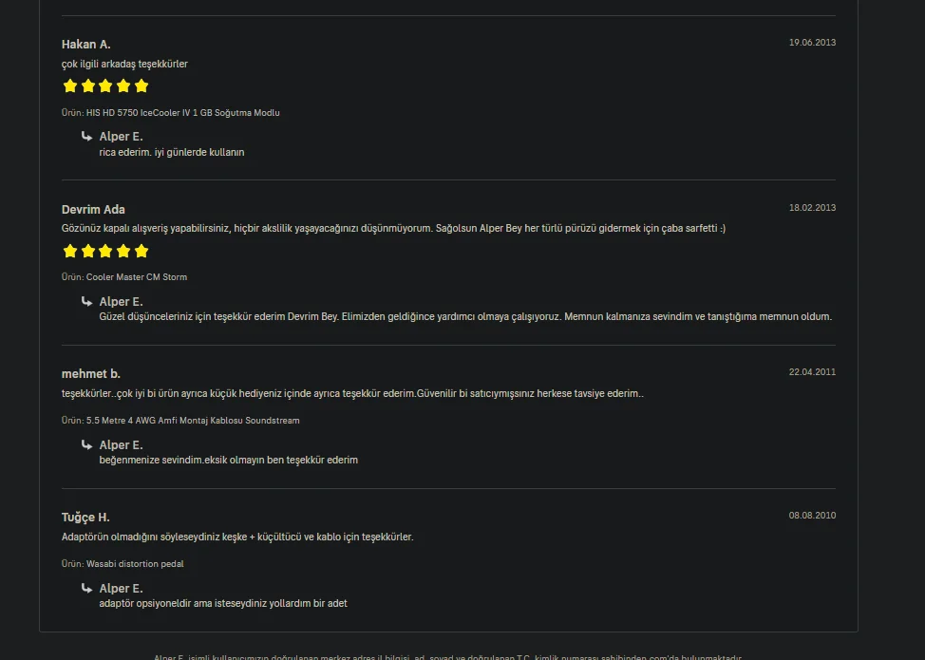Click Alper E. in the reply to Tuğçe H.
This screenshot has height=660, width=925.
pyautogui.click(x=121, y=589)
